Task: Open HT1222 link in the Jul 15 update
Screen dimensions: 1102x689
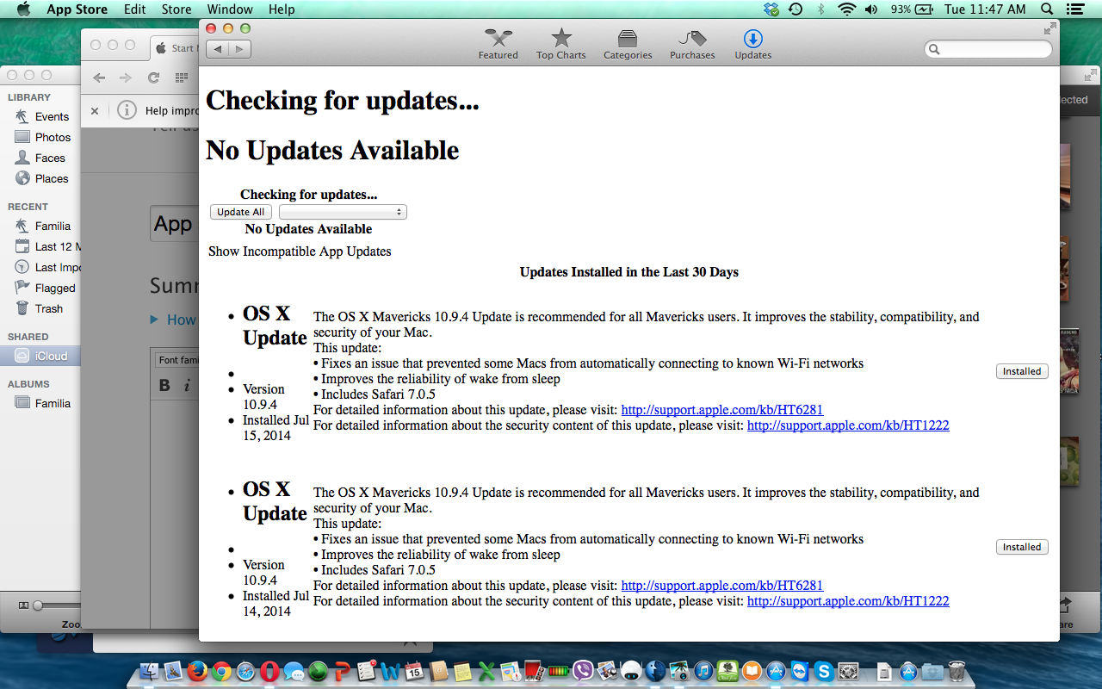Action: 848,425
